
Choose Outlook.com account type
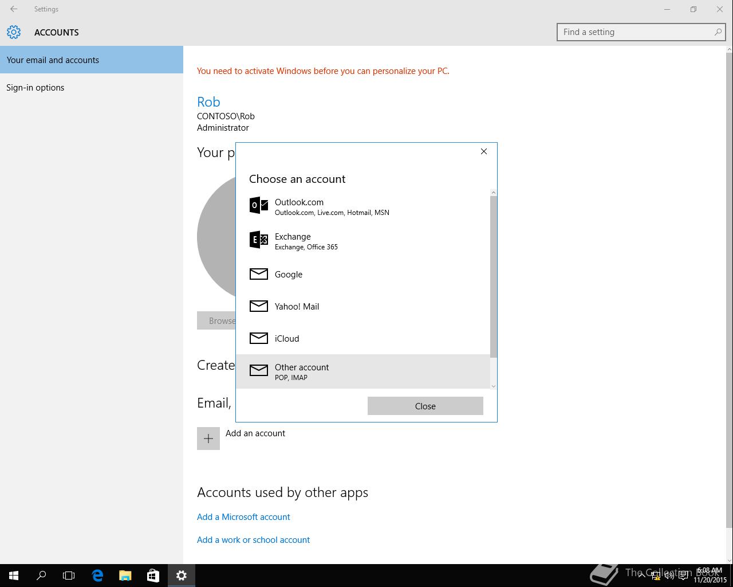pos(363,206)
